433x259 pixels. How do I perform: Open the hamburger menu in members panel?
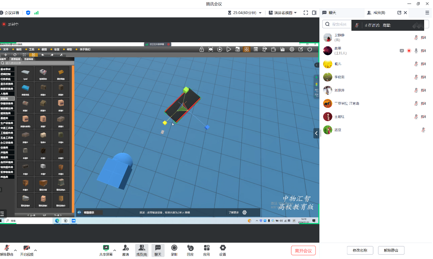427,13
